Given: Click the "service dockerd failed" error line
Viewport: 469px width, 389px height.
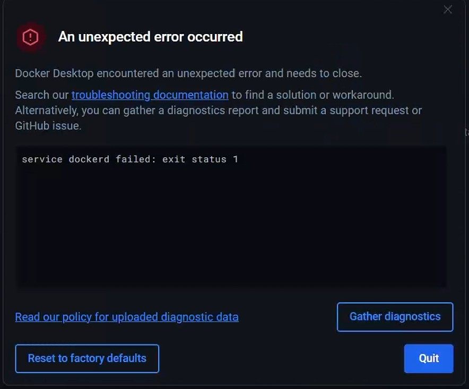Looking at the screenshot, I should coord(129,159).
